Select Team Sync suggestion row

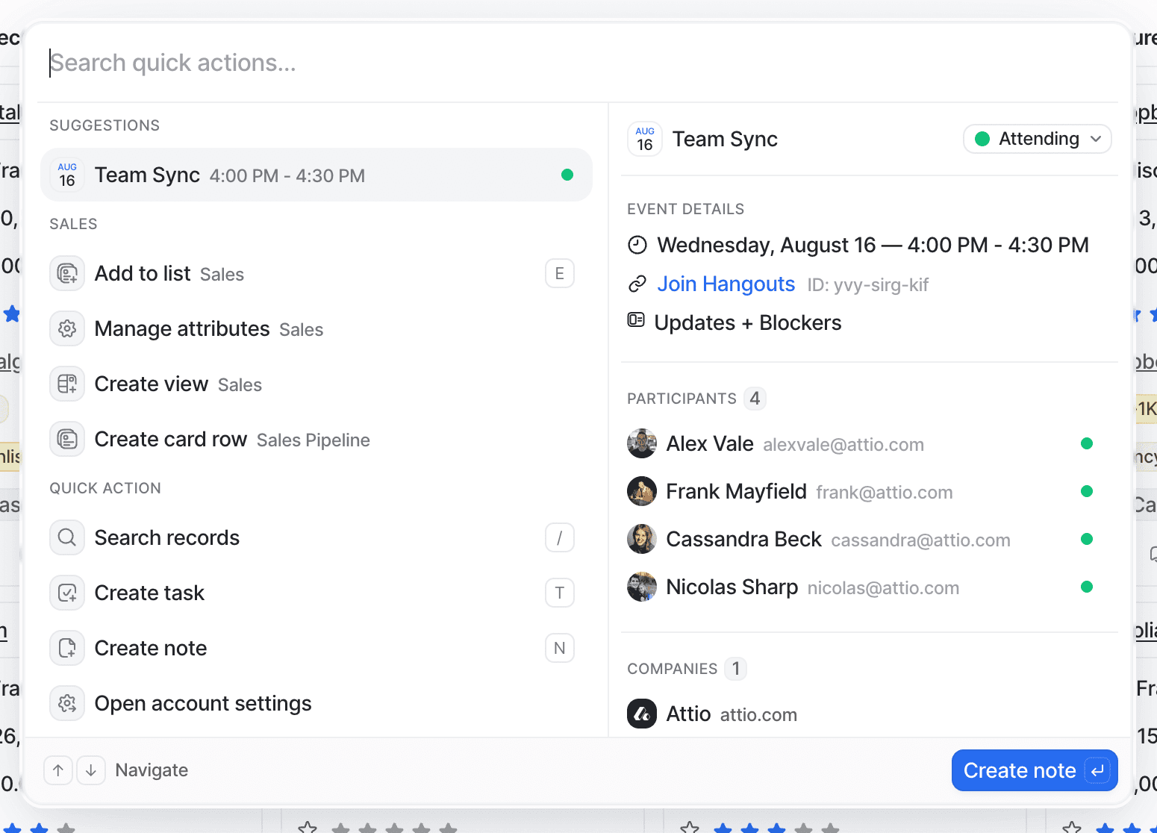point(316,175)
